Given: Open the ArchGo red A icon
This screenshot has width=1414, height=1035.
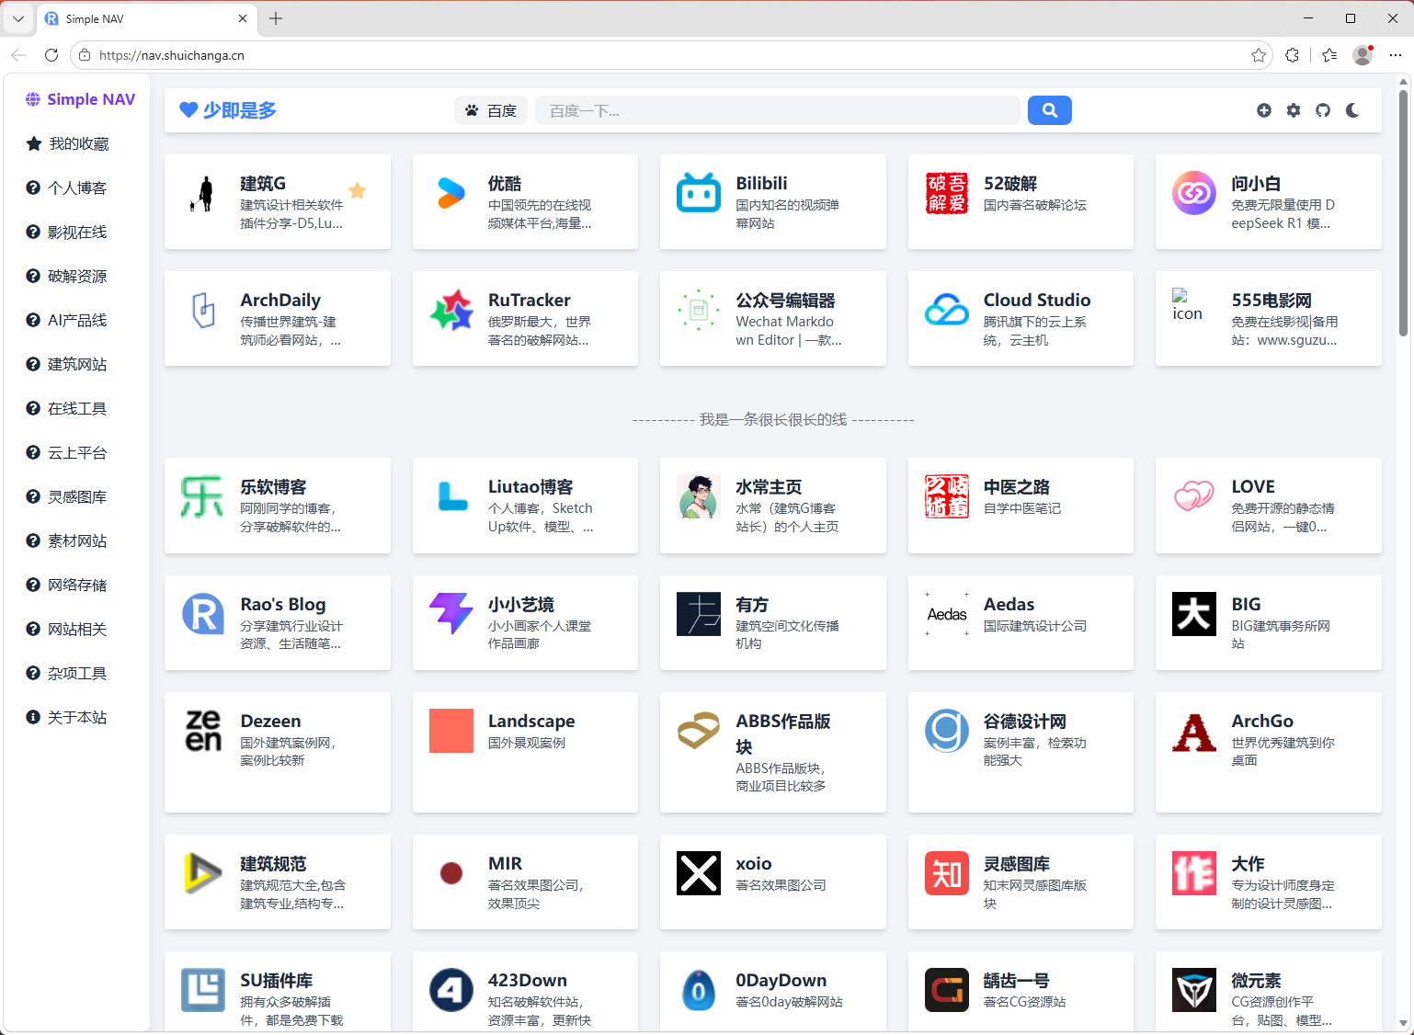Looking at the screenshot, I should 1194,731.
